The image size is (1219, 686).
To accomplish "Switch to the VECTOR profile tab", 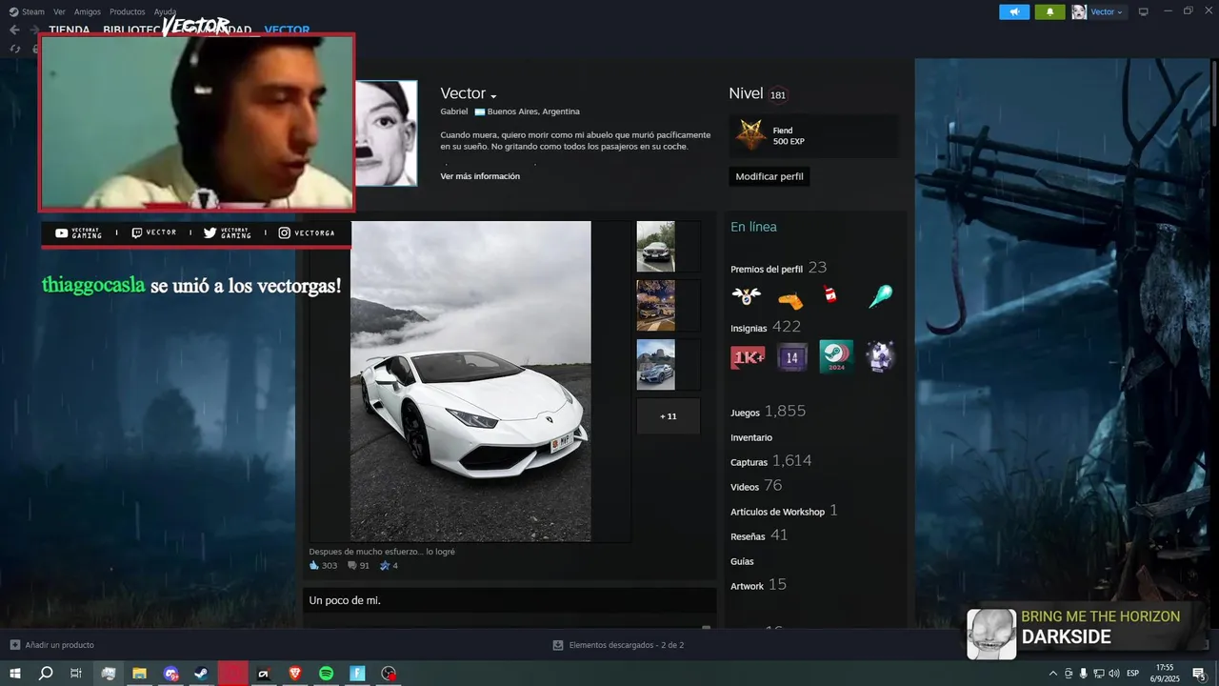I will tap(287, 30).
